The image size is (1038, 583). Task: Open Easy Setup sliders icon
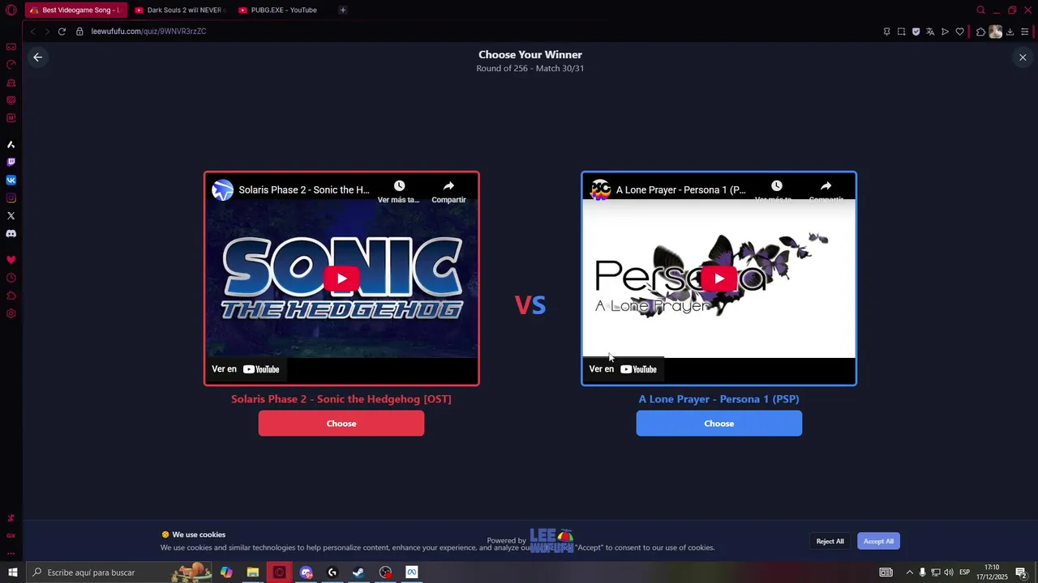tap(1025, 32)
